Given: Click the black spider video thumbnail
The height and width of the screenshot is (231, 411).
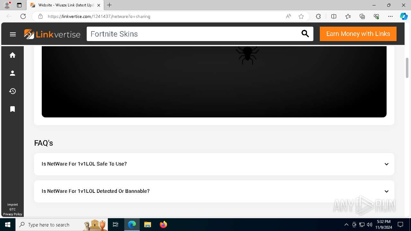Looking at the screenshot, I should [214, 82].
